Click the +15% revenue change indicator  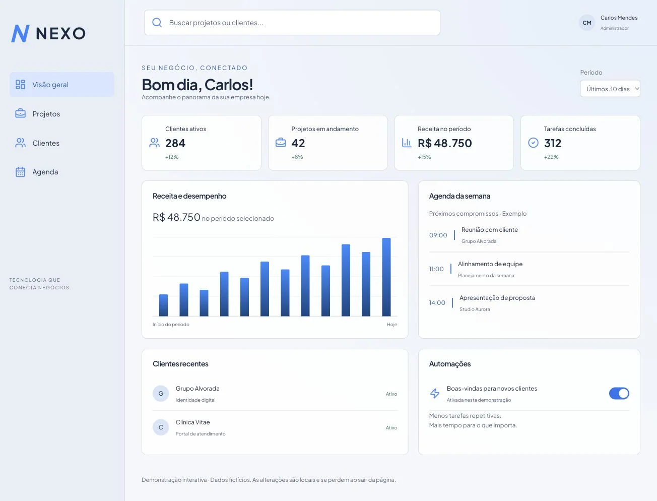tap(424, 157)
